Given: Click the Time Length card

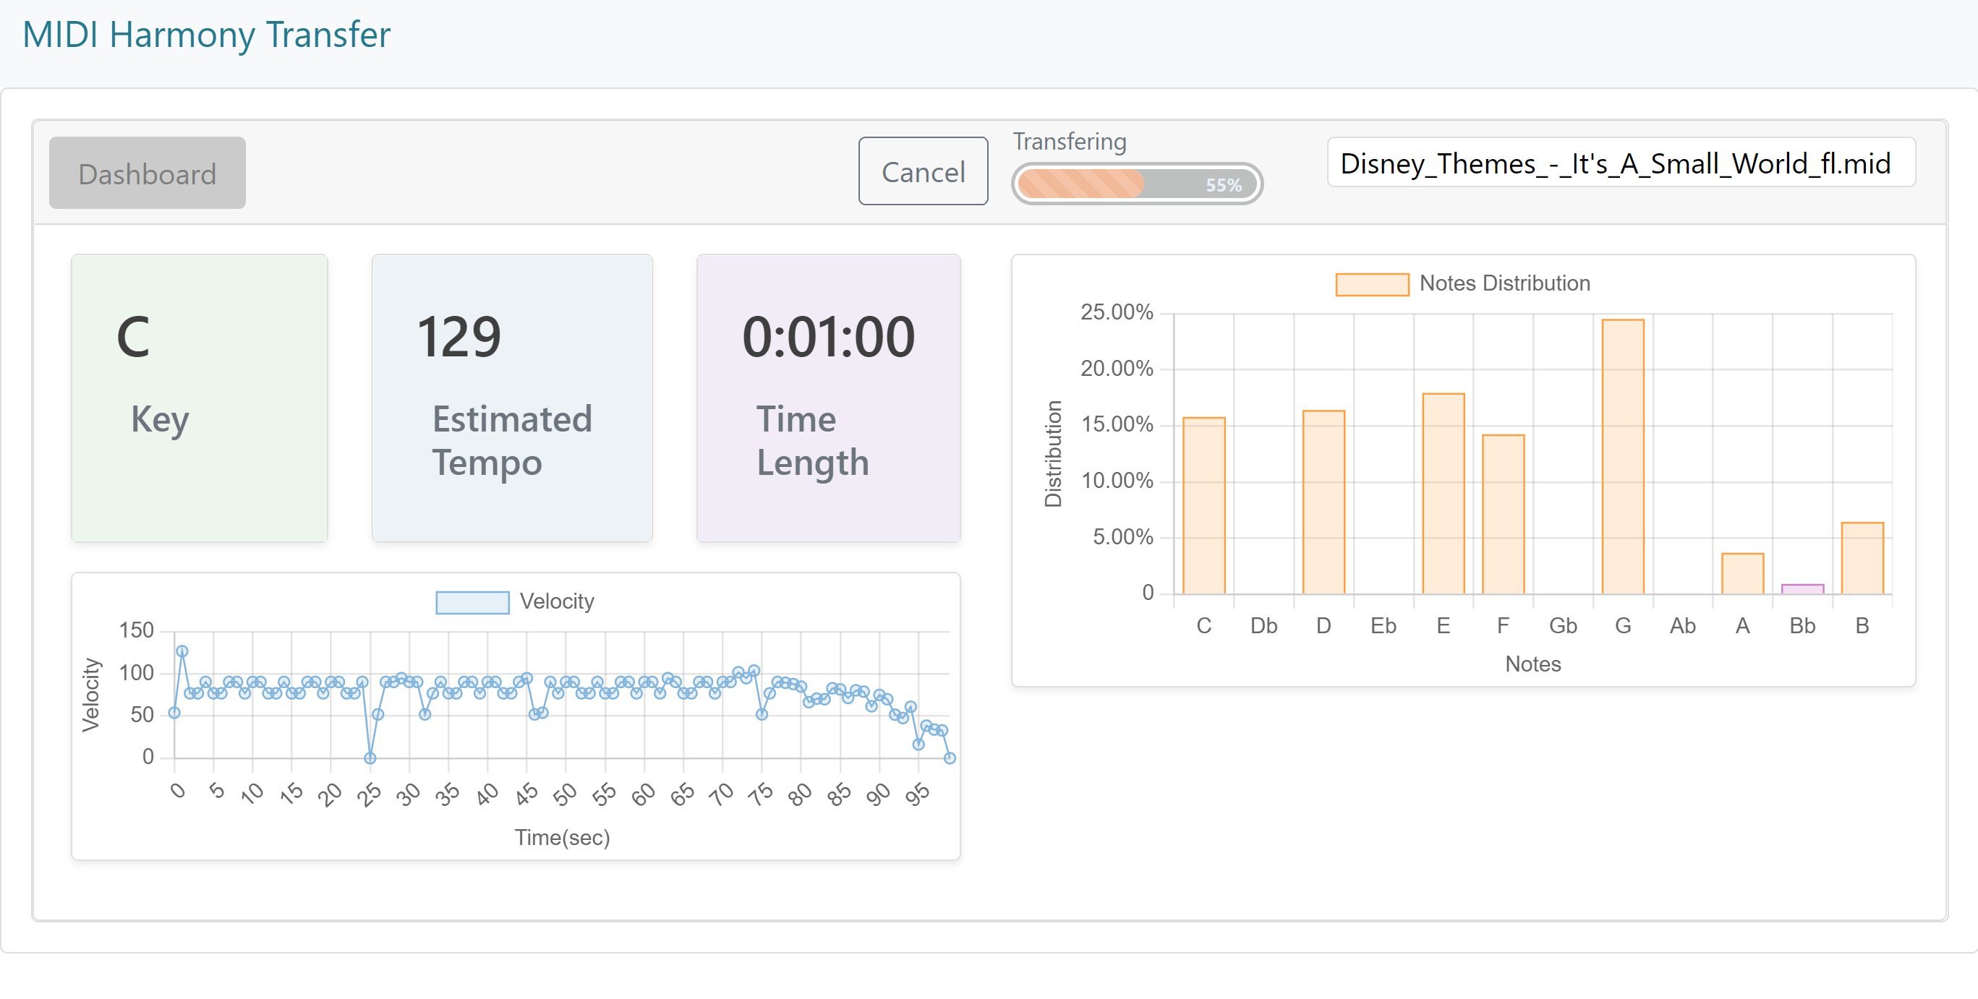Looking at the screenshot, I should pyautogui.click(x=828, y=398).
